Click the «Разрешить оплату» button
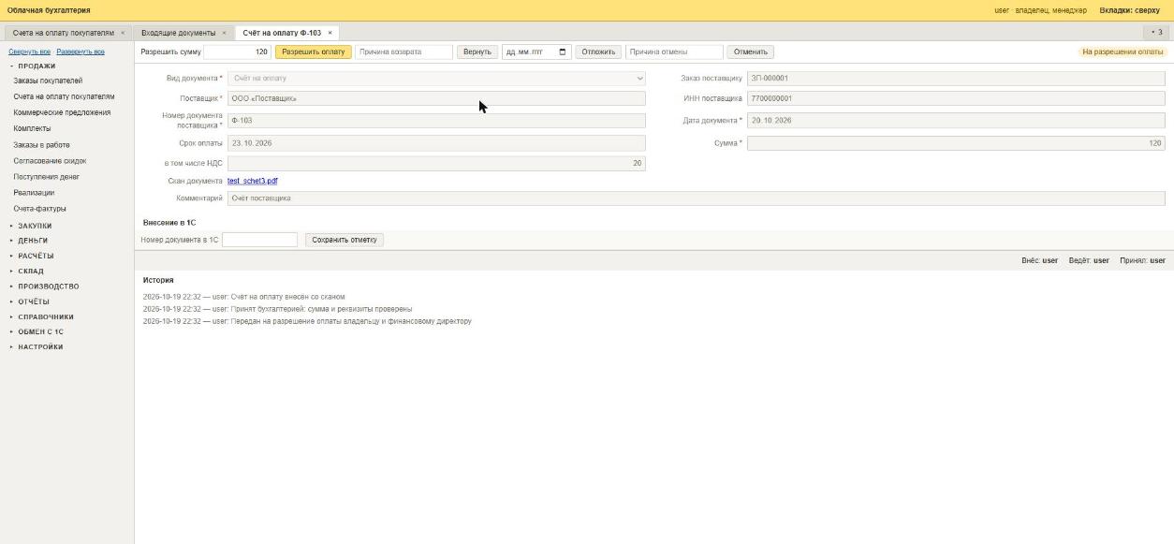Image resolution: width=1174 pixels, height=544 pixels. [313, 51]
